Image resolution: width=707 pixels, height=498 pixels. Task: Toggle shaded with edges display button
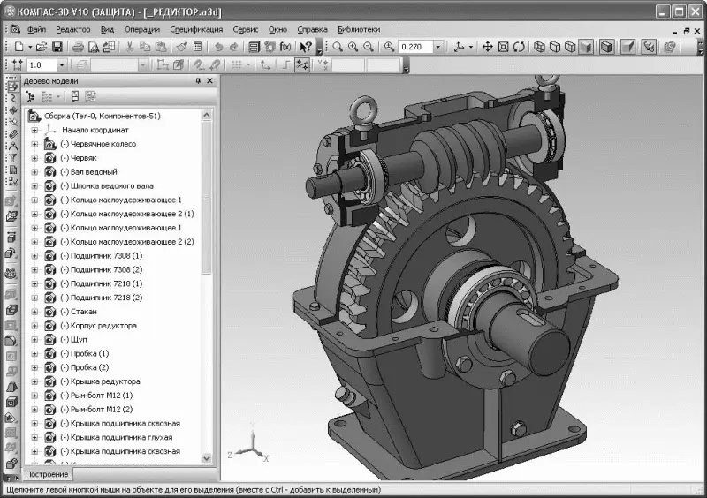(606, 47)
